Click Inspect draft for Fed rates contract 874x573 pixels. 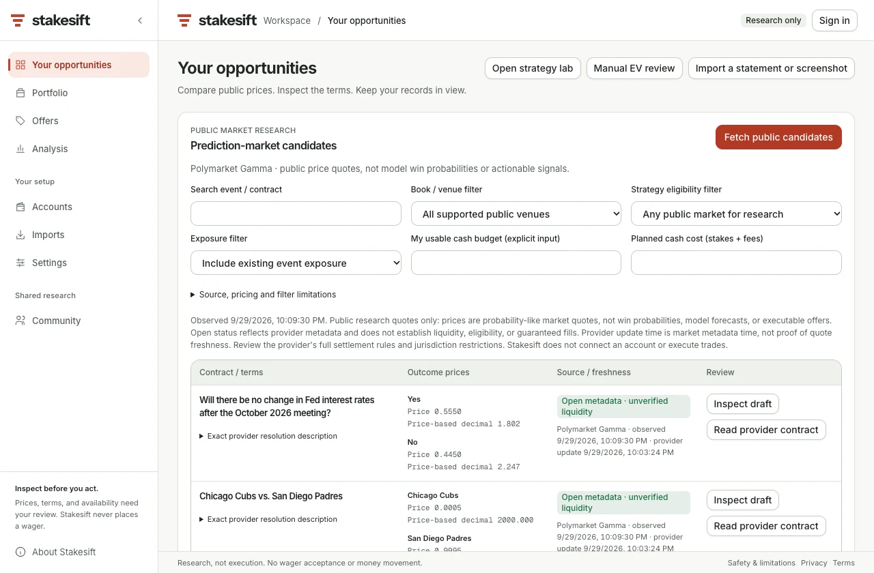(742, 404)
